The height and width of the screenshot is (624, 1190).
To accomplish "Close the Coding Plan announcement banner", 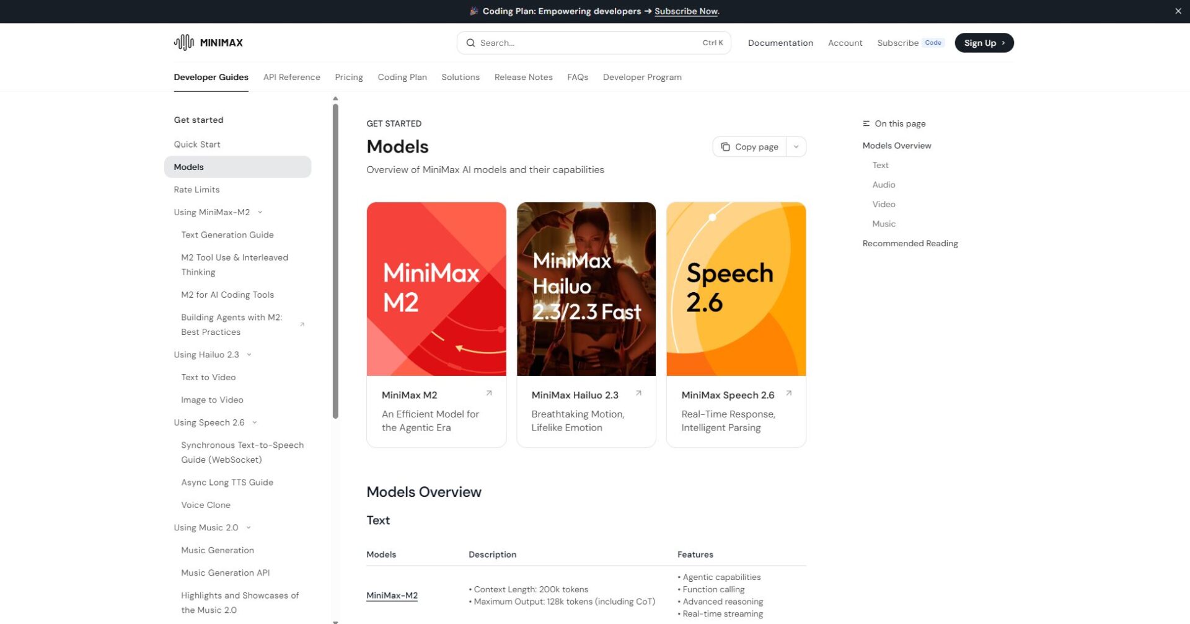I will pyautogui.click(x=1178, y=11).
